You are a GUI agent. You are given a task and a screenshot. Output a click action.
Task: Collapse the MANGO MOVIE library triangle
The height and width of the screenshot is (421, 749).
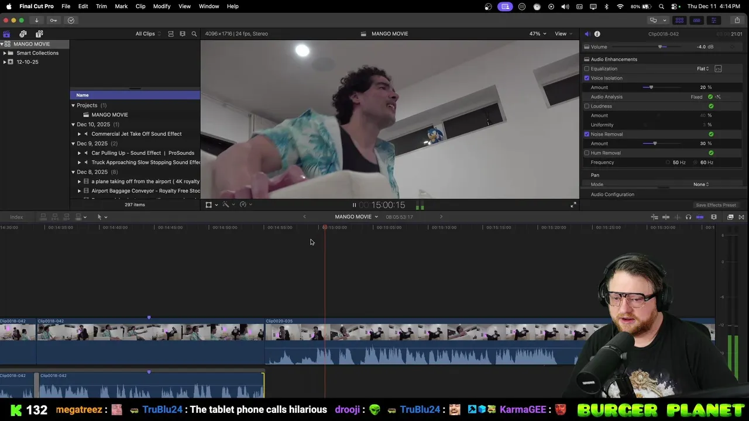(x=2, y=44)
